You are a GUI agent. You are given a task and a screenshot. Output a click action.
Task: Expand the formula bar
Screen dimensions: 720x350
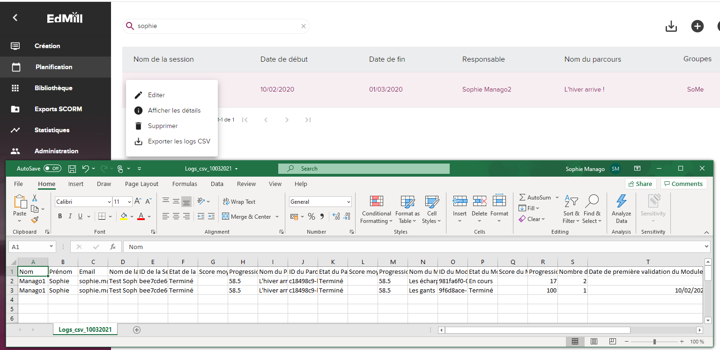[707, 247]
